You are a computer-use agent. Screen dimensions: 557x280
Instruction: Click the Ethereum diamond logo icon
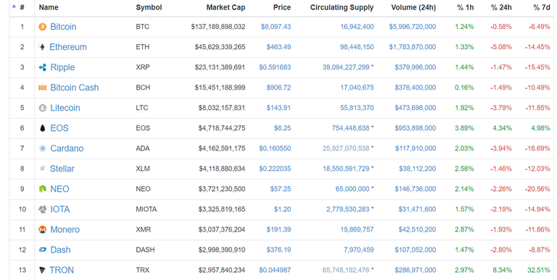pos(42,47)
